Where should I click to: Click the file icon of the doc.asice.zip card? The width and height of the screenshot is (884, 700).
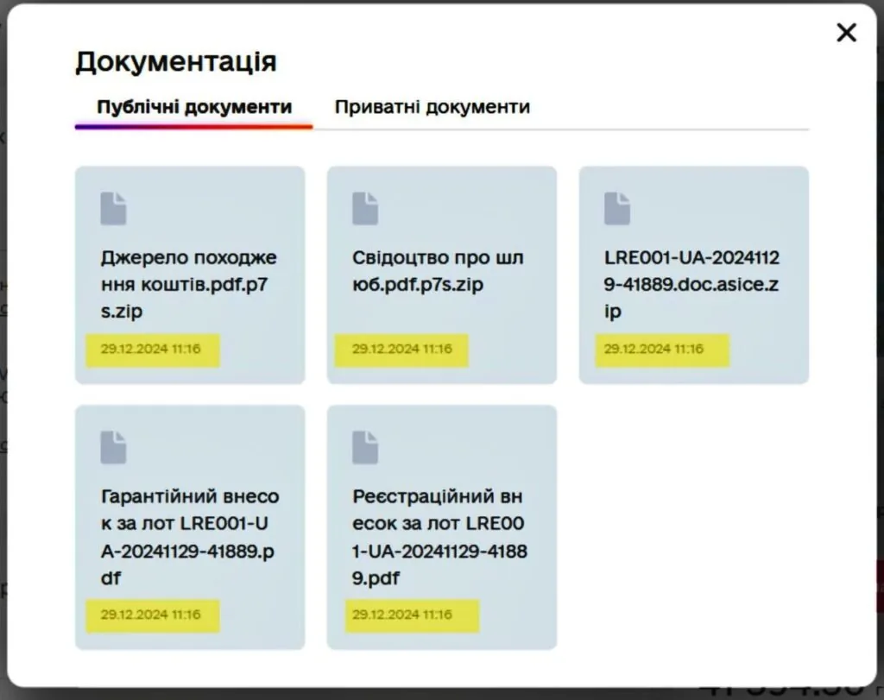[x=617, y=209]
